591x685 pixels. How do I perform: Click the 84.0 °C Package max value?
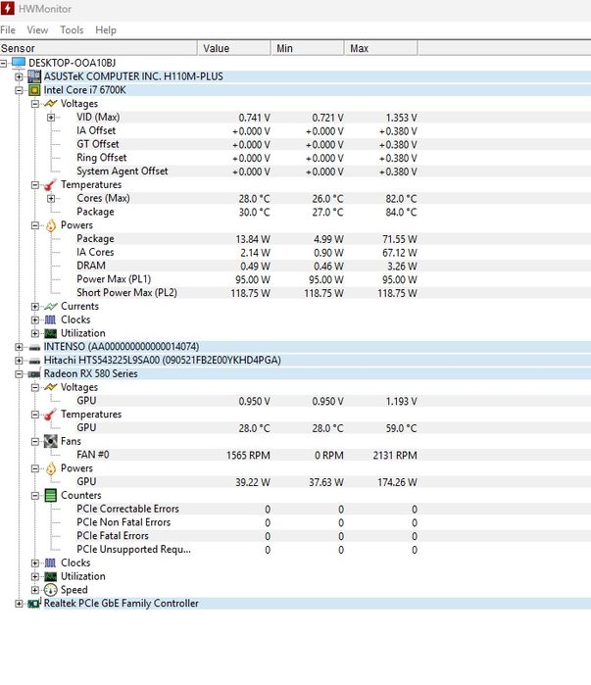(401, 213)
